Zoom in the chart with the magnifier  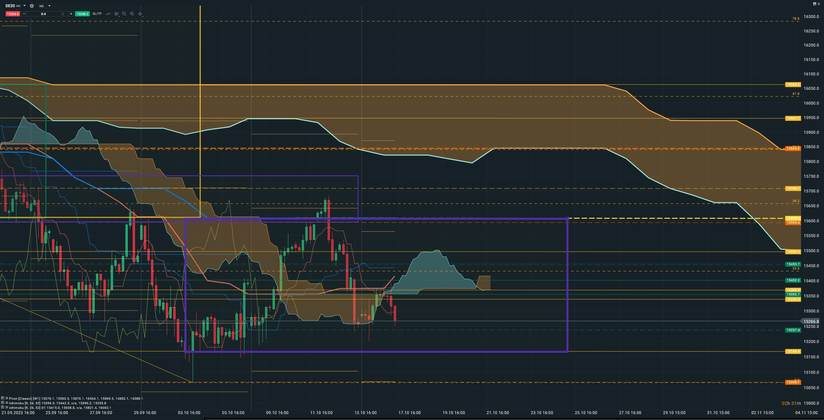click(132, 14)
